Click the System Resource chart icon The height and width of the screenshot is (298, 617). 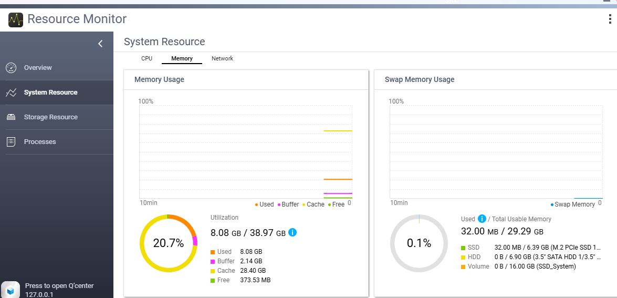(11, 93)
